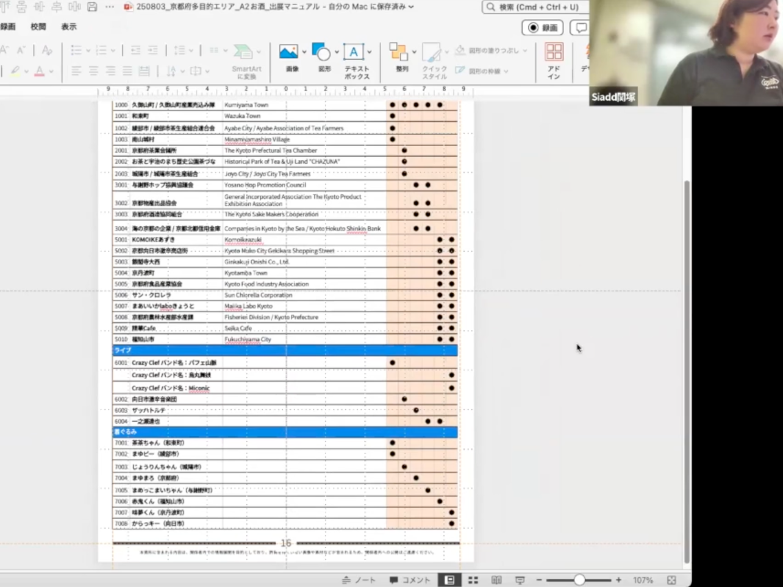Click the 録画 (Record) button
The height and width of the screenshot is (587, 783).
(543, 27)
